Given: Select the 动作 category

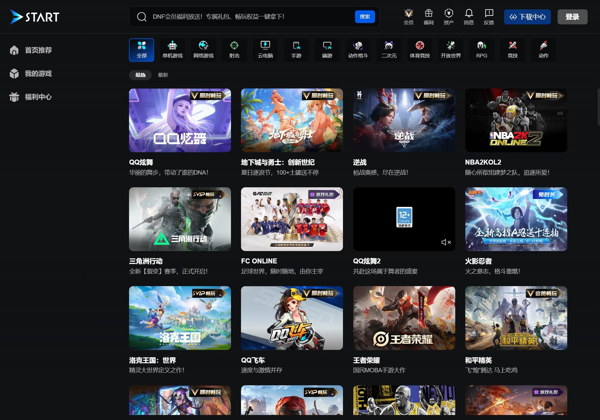Looking at the screenshot, I should [x=544, y=50].
